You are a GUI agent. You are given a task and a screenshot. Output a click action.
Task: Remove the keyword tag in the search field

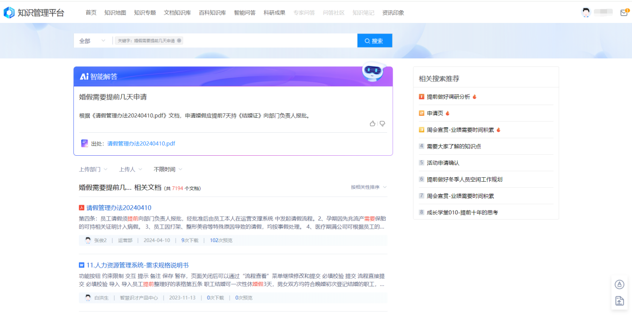(x=180, y=40)
